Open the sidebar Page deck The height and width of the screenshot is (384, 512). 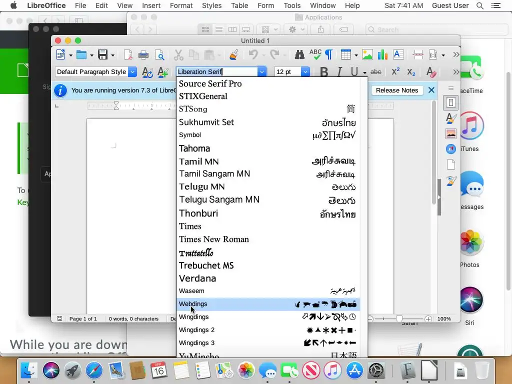(x=451, y=164)
